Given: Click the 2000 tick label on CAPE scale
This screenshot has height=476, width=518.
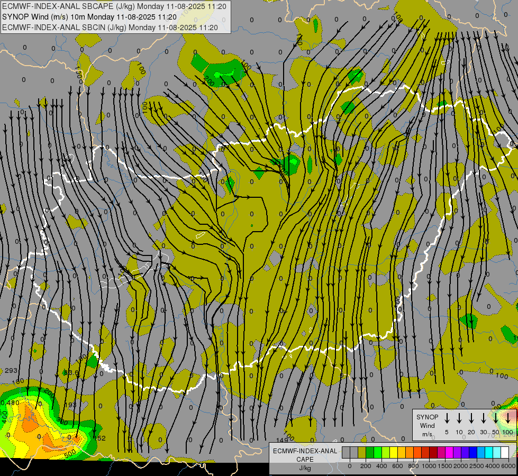Looking at the screenshot, I should (461, 466).
